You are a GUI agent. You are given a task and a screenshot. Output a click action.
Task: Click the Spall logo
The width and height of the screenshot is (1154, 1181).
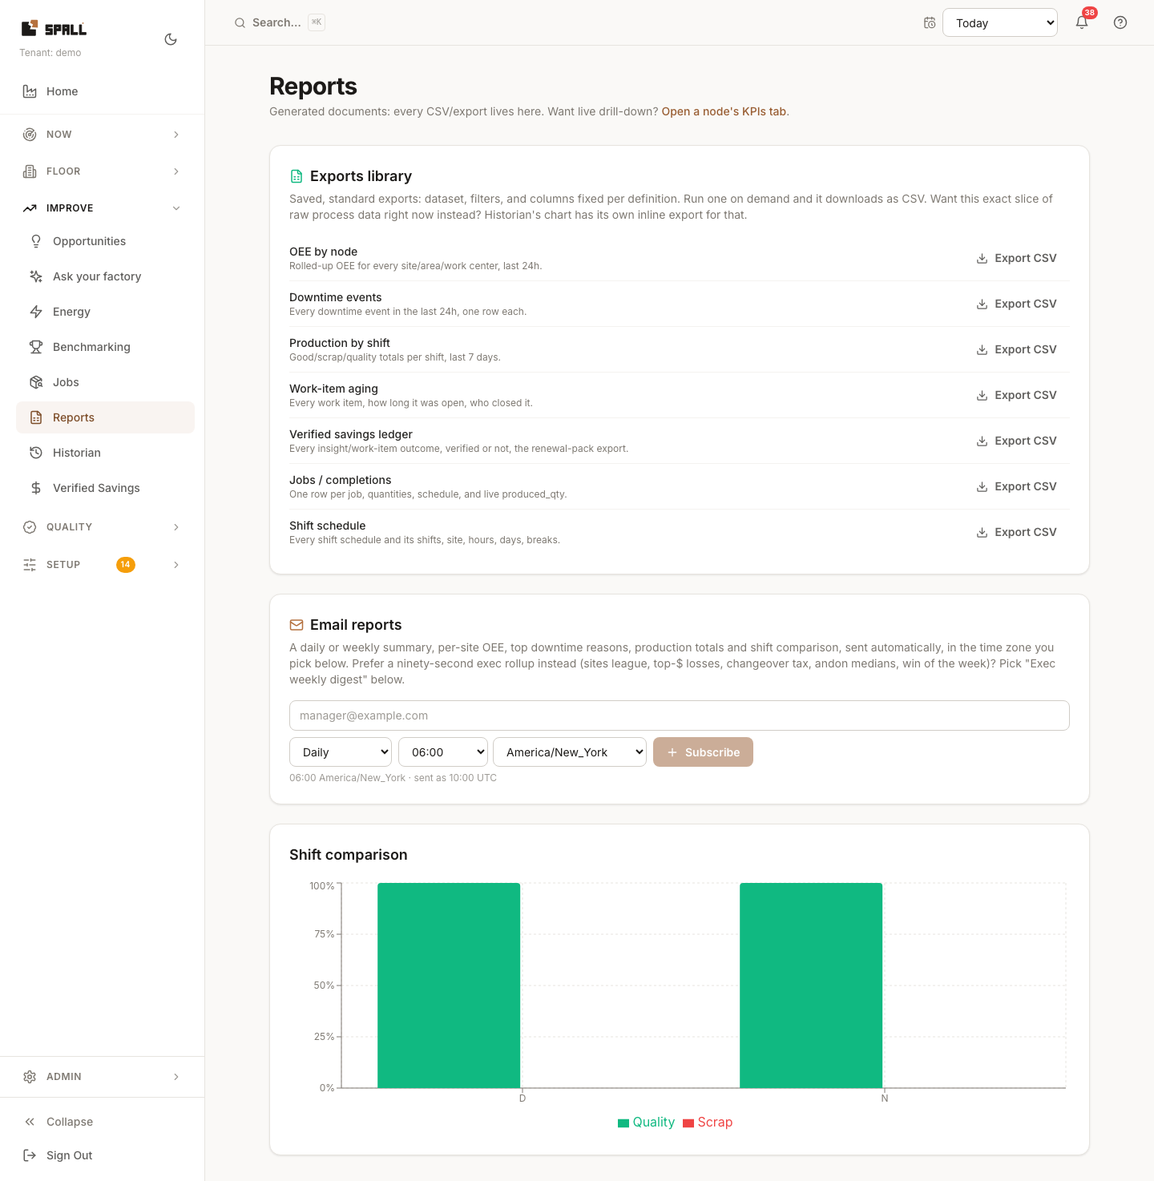(54, 29)
